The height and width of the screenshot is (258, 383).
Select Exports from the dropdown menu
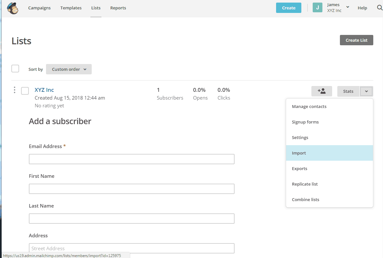click(330, 168)
